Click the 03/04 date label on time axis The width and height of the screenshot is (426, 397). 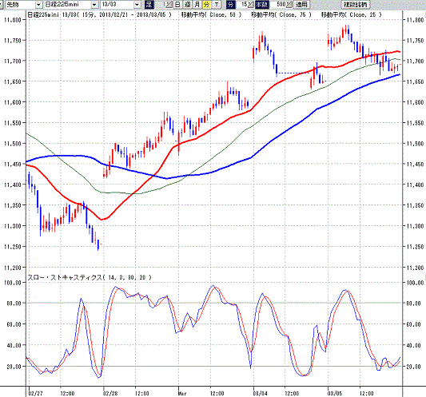[260, 394]
